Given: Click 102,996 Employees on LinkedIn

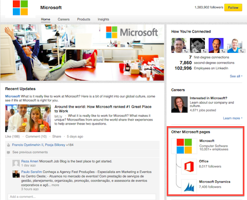Looking at the screenshot, I should pos(202,68).
